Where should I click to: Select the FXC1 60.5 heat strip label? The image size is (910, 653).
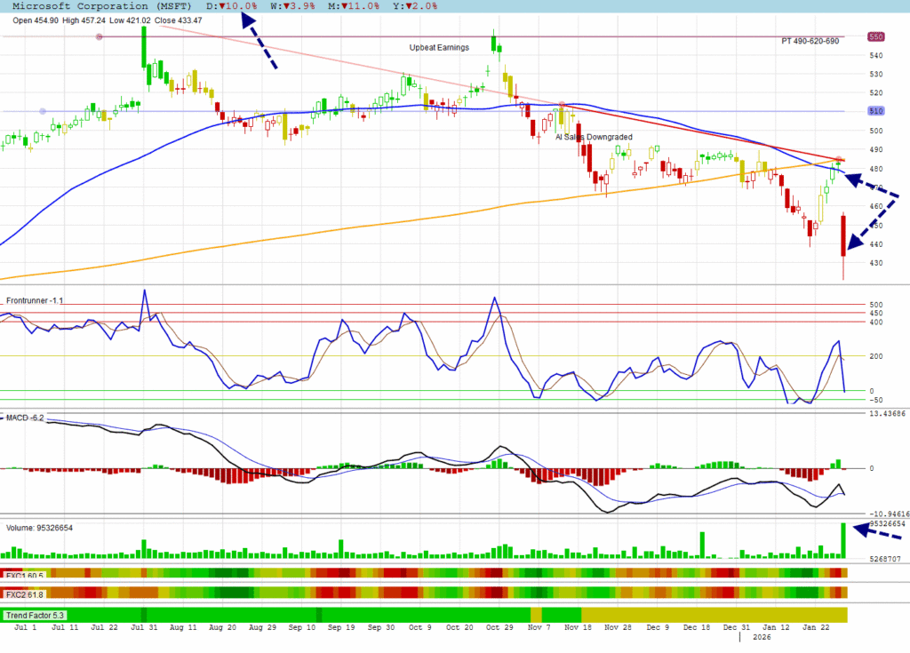(x=24, y=575)
